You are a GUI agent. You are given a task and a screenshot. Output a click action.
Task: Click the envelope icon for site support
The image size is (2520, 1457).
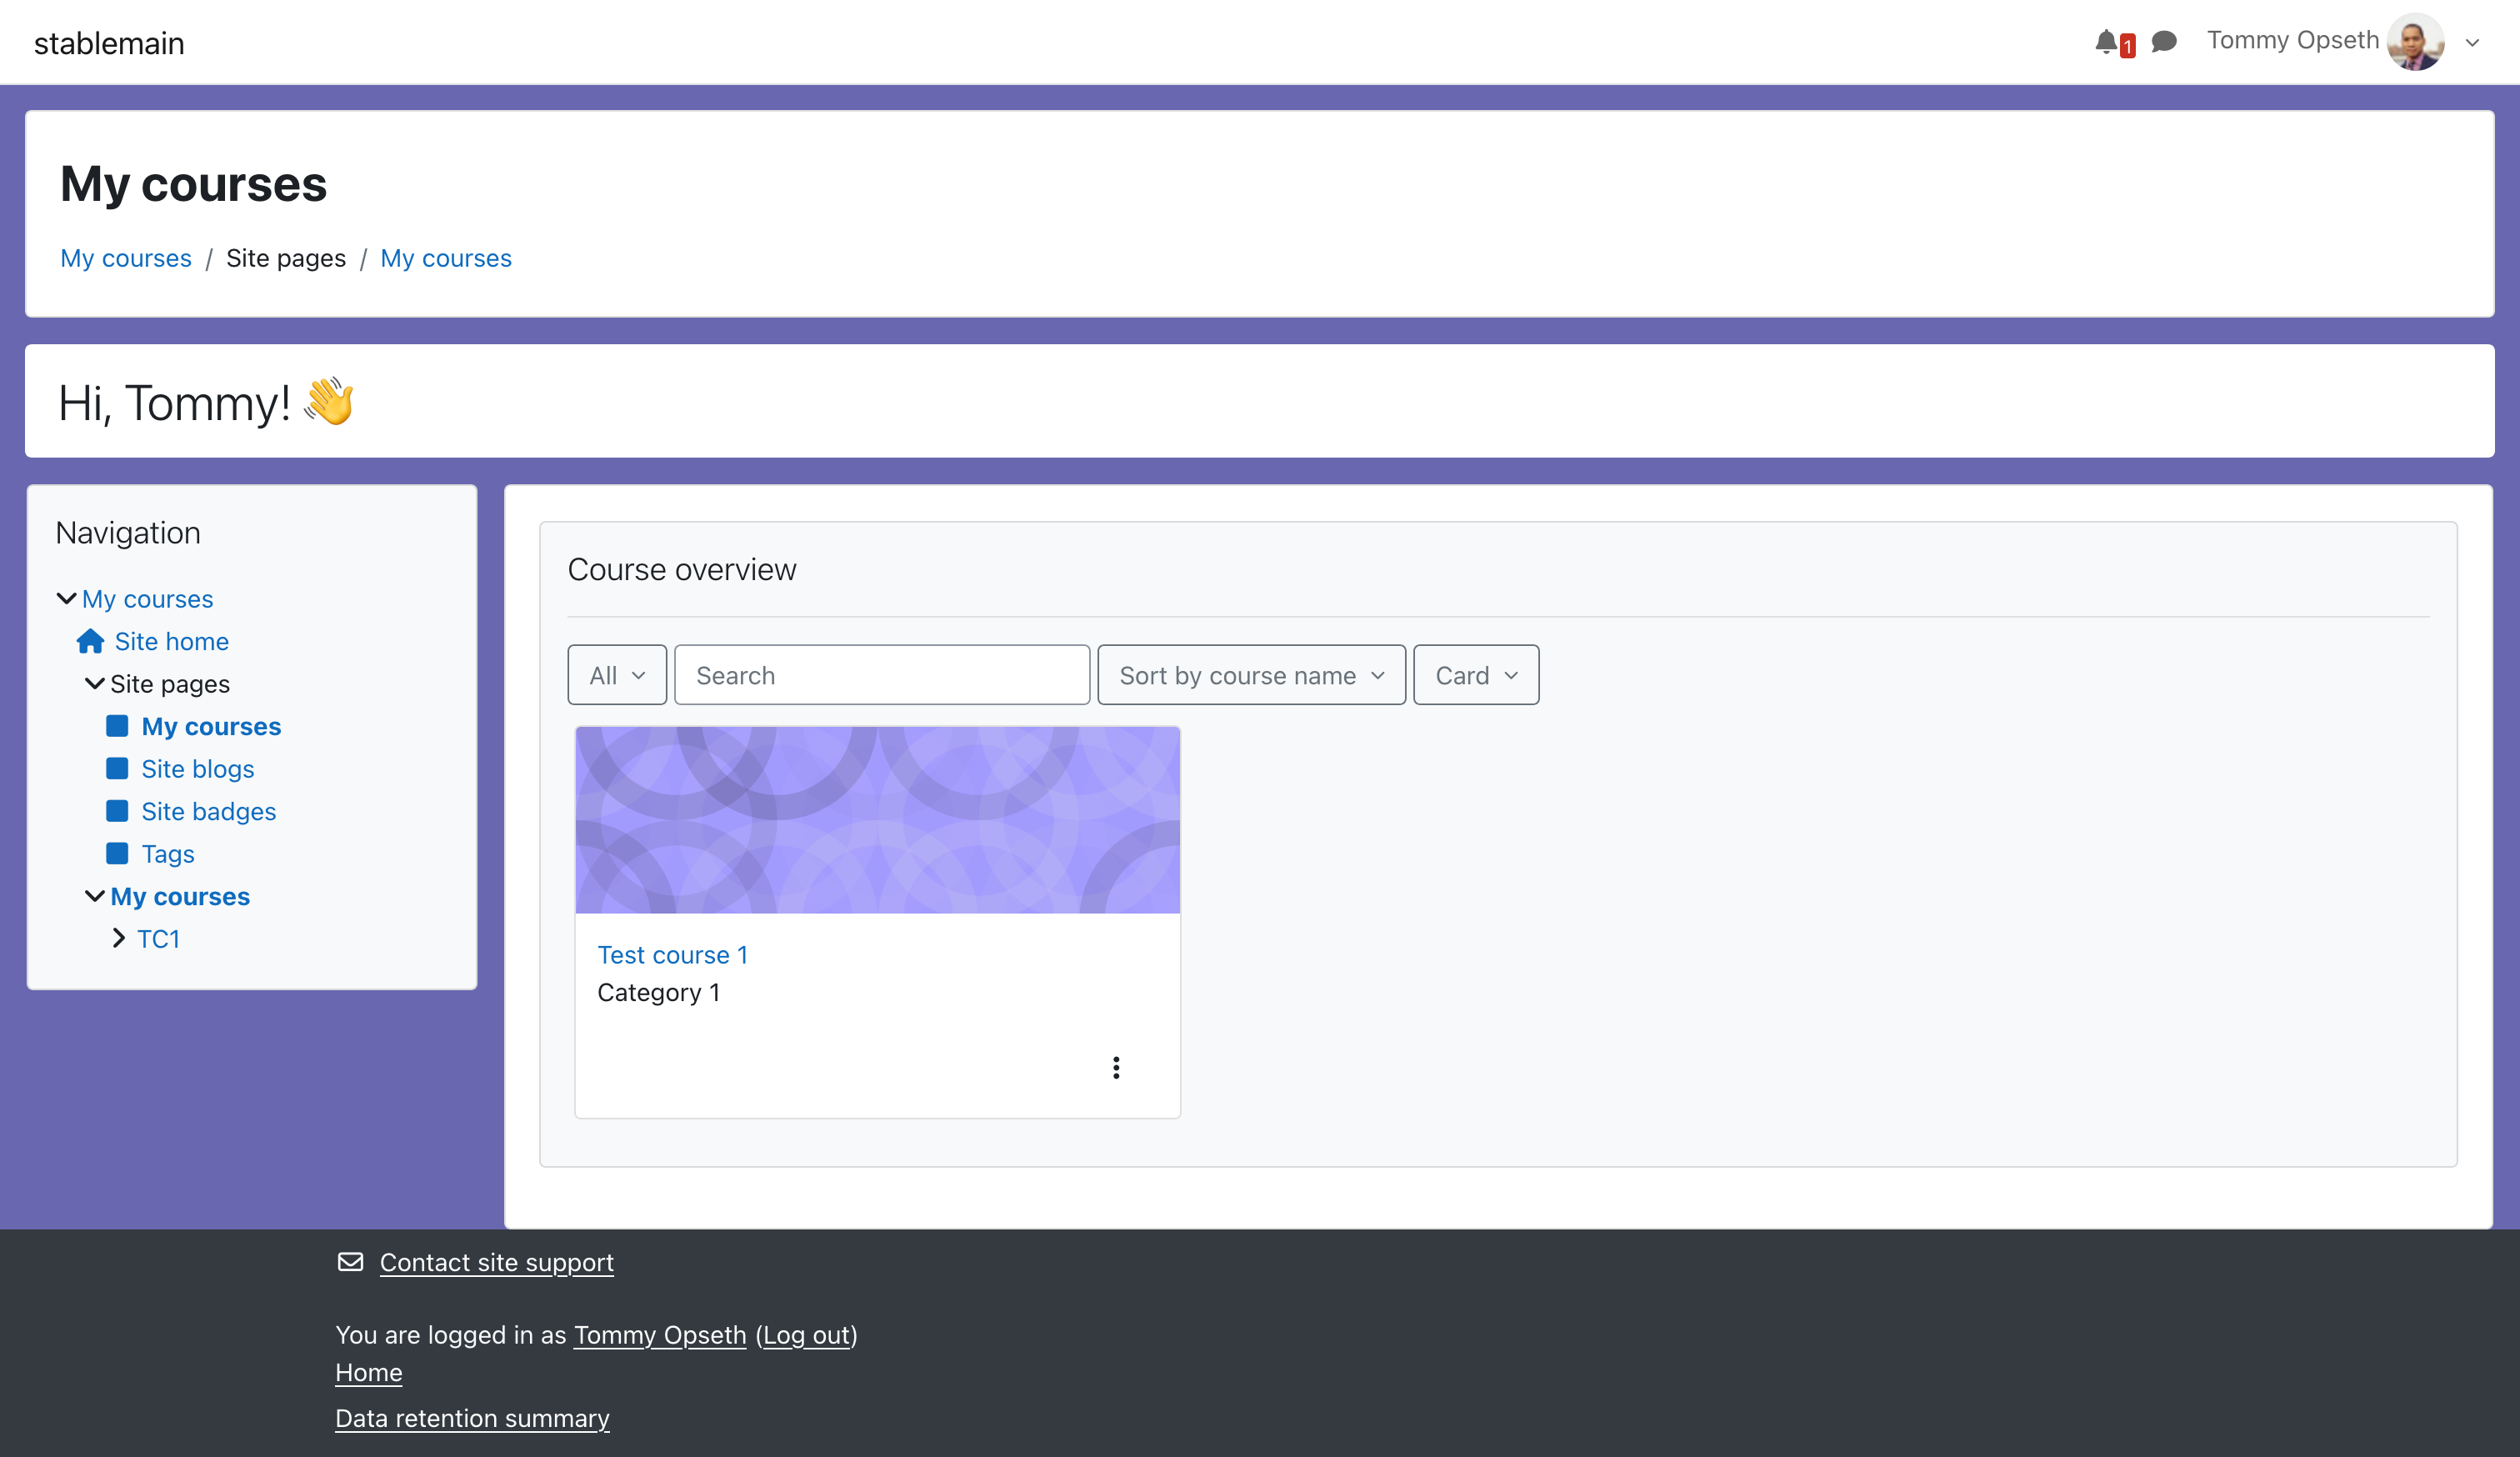click(x=350, y=1262)
